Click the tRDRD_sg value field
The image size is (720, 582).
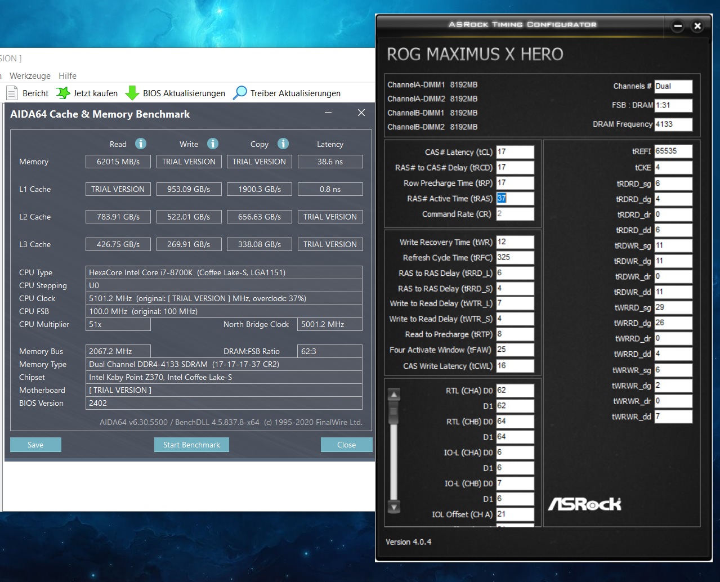pos(673,183)
